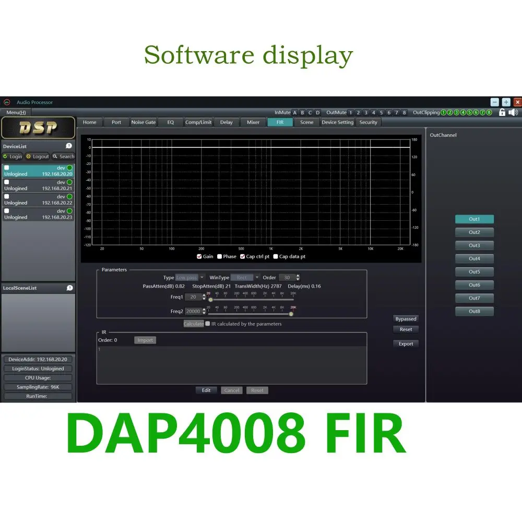This screenshot has width=522, height=522.
Task: Click OutClipping indicator 1
Action: point(443,113)
